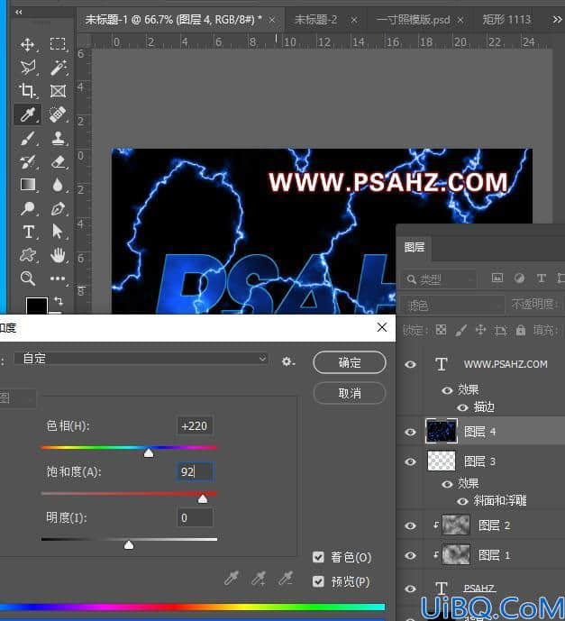Filter layers by type layer icon
Image resolution: width=565 pixels, height=621 pixels.
click(541, 279)
